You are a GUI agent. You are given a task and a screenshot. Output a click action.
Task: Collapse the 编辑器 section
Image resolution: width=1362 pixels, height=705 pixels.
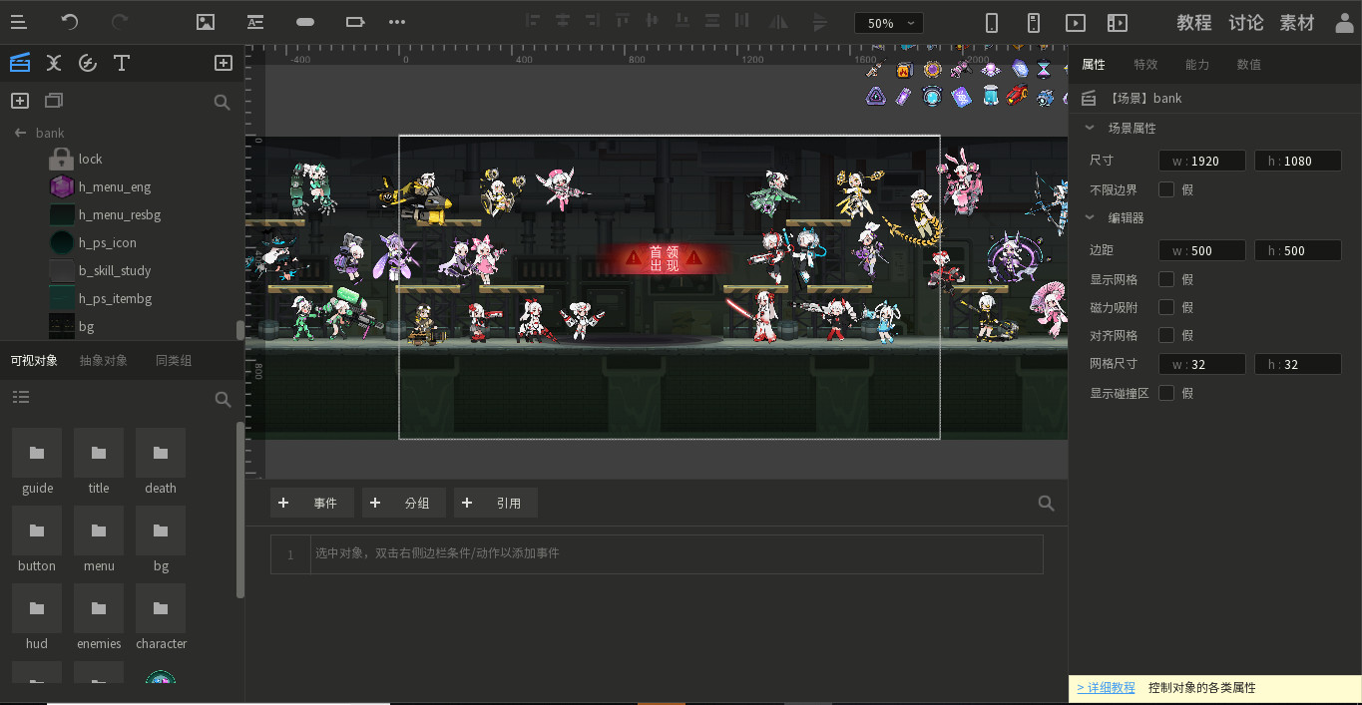click(1090, 217)
